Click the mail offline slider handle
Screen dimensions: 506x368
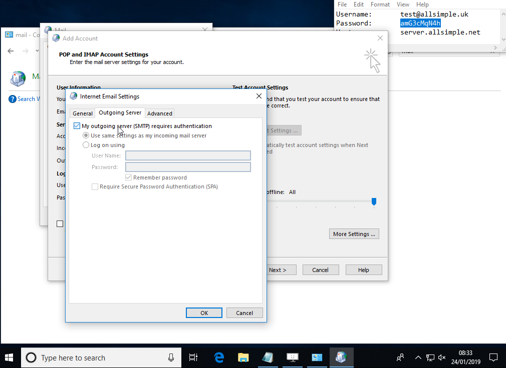click(x=374, y=201)
